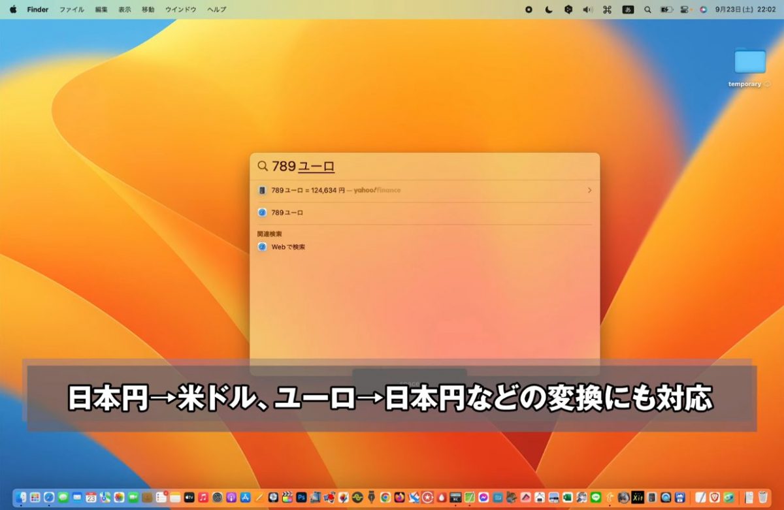
Task: Open Reminders from the Dock
Action: pyautogui.click(x=161, y=498)
